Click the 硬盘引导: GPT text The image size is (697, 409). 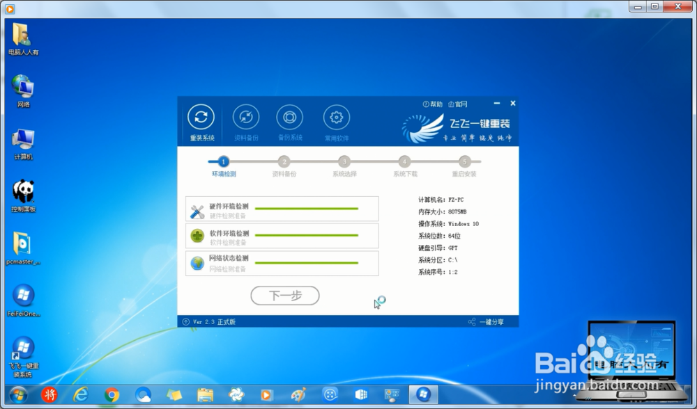(x=438, y=248)
